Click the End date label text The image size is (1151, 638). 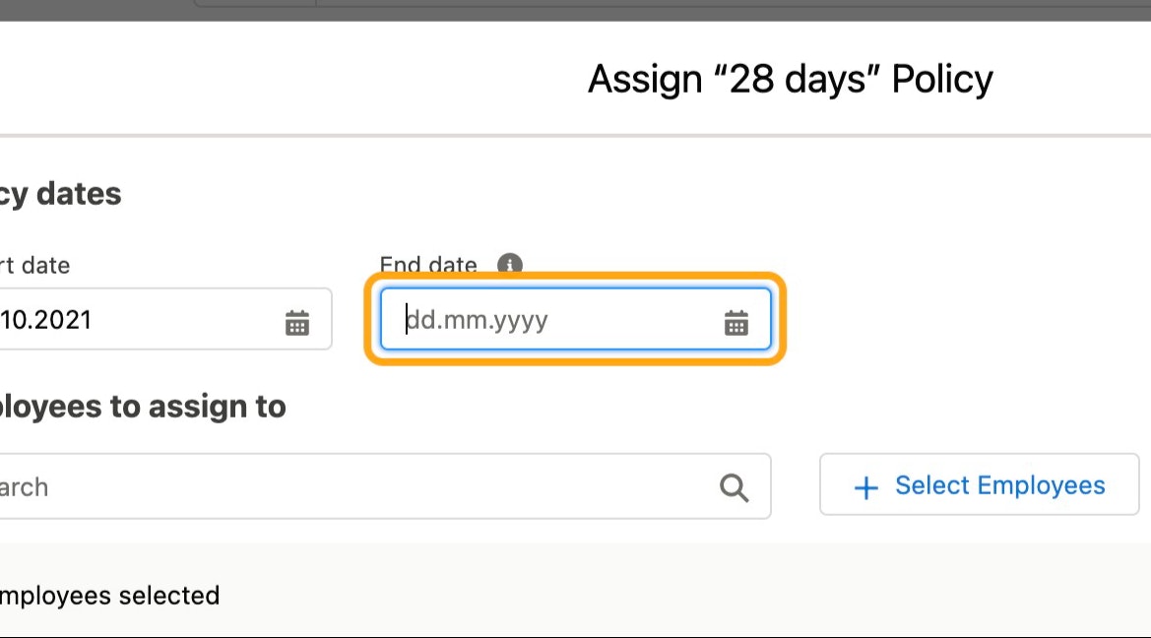[x=428, y=264]
